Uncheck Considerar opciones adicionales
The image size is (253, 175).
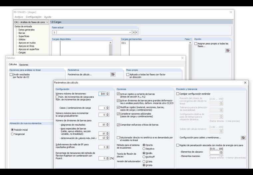pyautogui.click(x=118, y=114)
